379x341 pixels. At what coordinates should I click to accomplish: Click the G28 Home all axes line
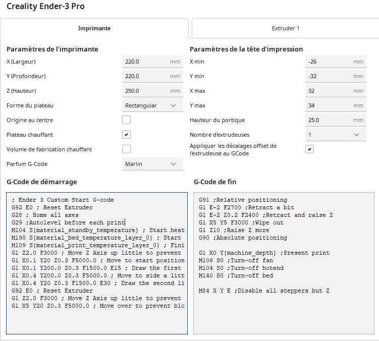(45, 215)
